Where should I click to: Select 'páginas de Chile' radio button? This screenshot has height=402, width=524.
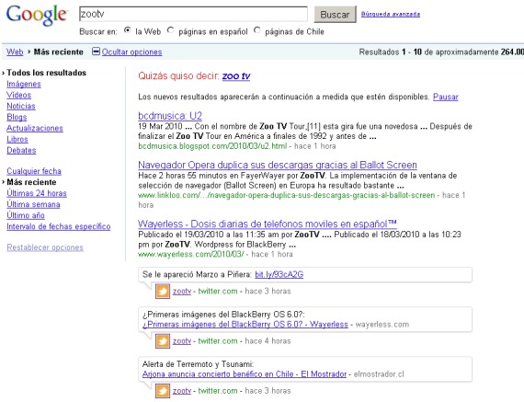pyautogui.click(x=257, y=30)
